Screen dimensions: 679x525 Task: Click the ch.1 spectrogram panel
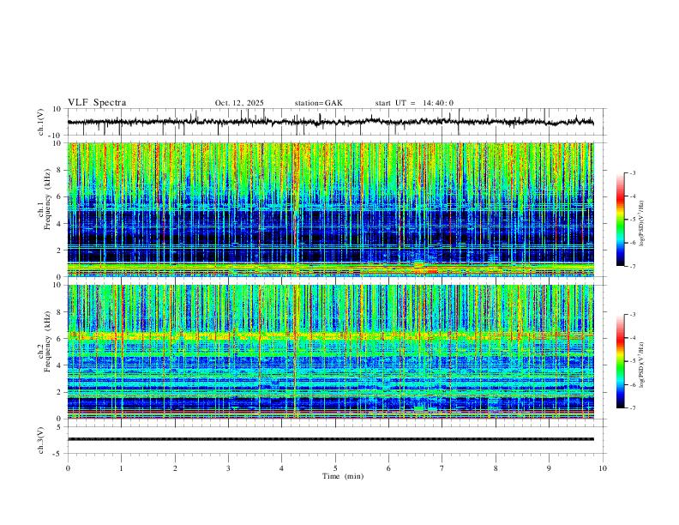click(330, 209)
